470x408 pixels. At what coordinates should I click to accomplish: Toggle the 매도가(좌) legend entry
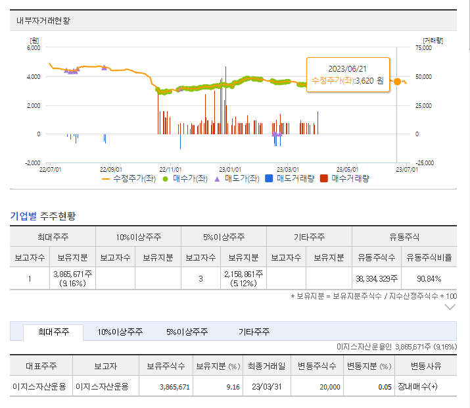pos(237,179)
